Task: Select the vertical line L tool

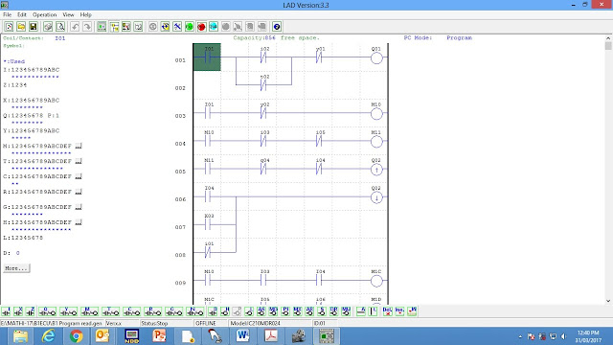Action: (374, 311)
